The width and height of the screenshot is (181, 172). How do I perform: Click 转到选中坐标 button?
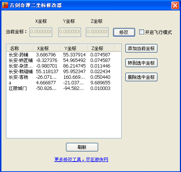tap(141, 63)
